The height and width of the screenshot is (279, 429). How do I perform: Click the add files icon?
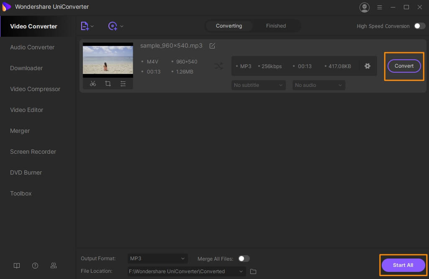pyautogui.click(x=85, y=26)
